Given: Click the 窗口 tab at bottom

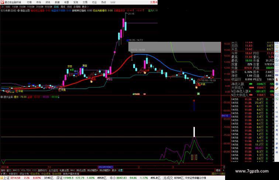Looking at the screenshot, I should click(9, 170).
